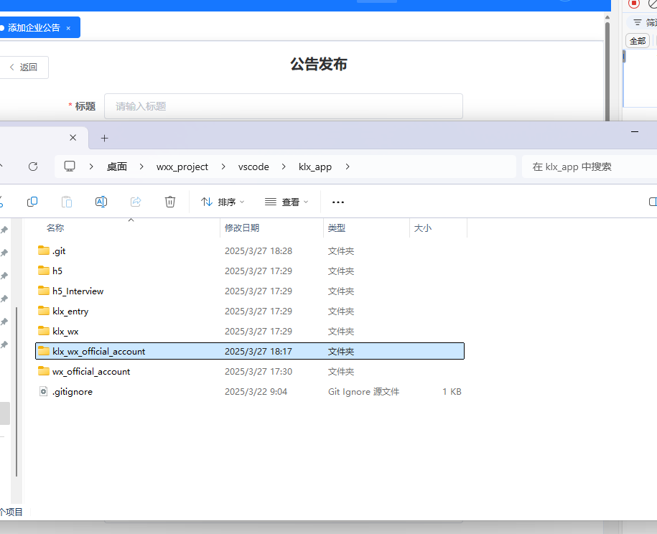The image size is (657, 534).
Task: Click the klx_app search box
Action: tap(589, 167)
